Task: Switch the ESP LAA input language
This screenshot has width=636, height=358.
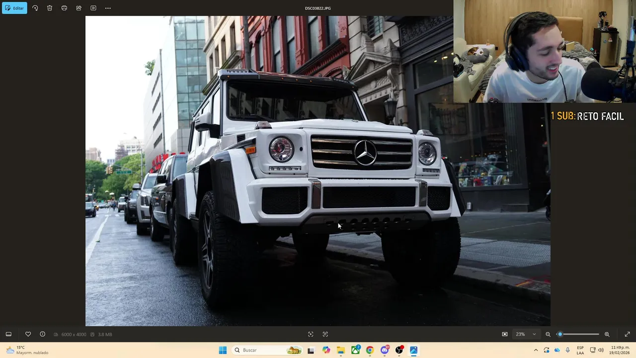Action: tap(580, 350)
